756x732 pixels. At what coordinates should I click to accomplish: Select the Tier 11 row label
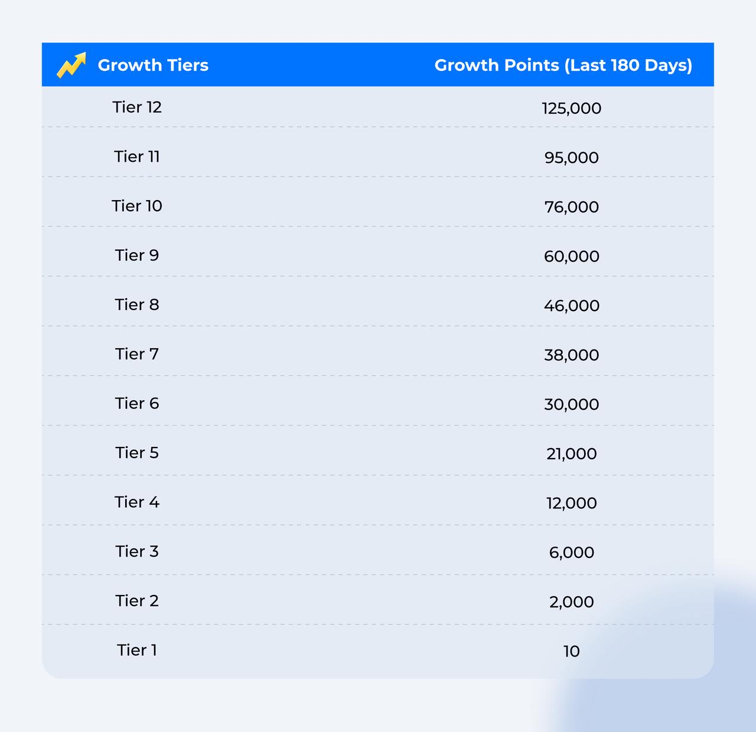click(x=137, y=157)
